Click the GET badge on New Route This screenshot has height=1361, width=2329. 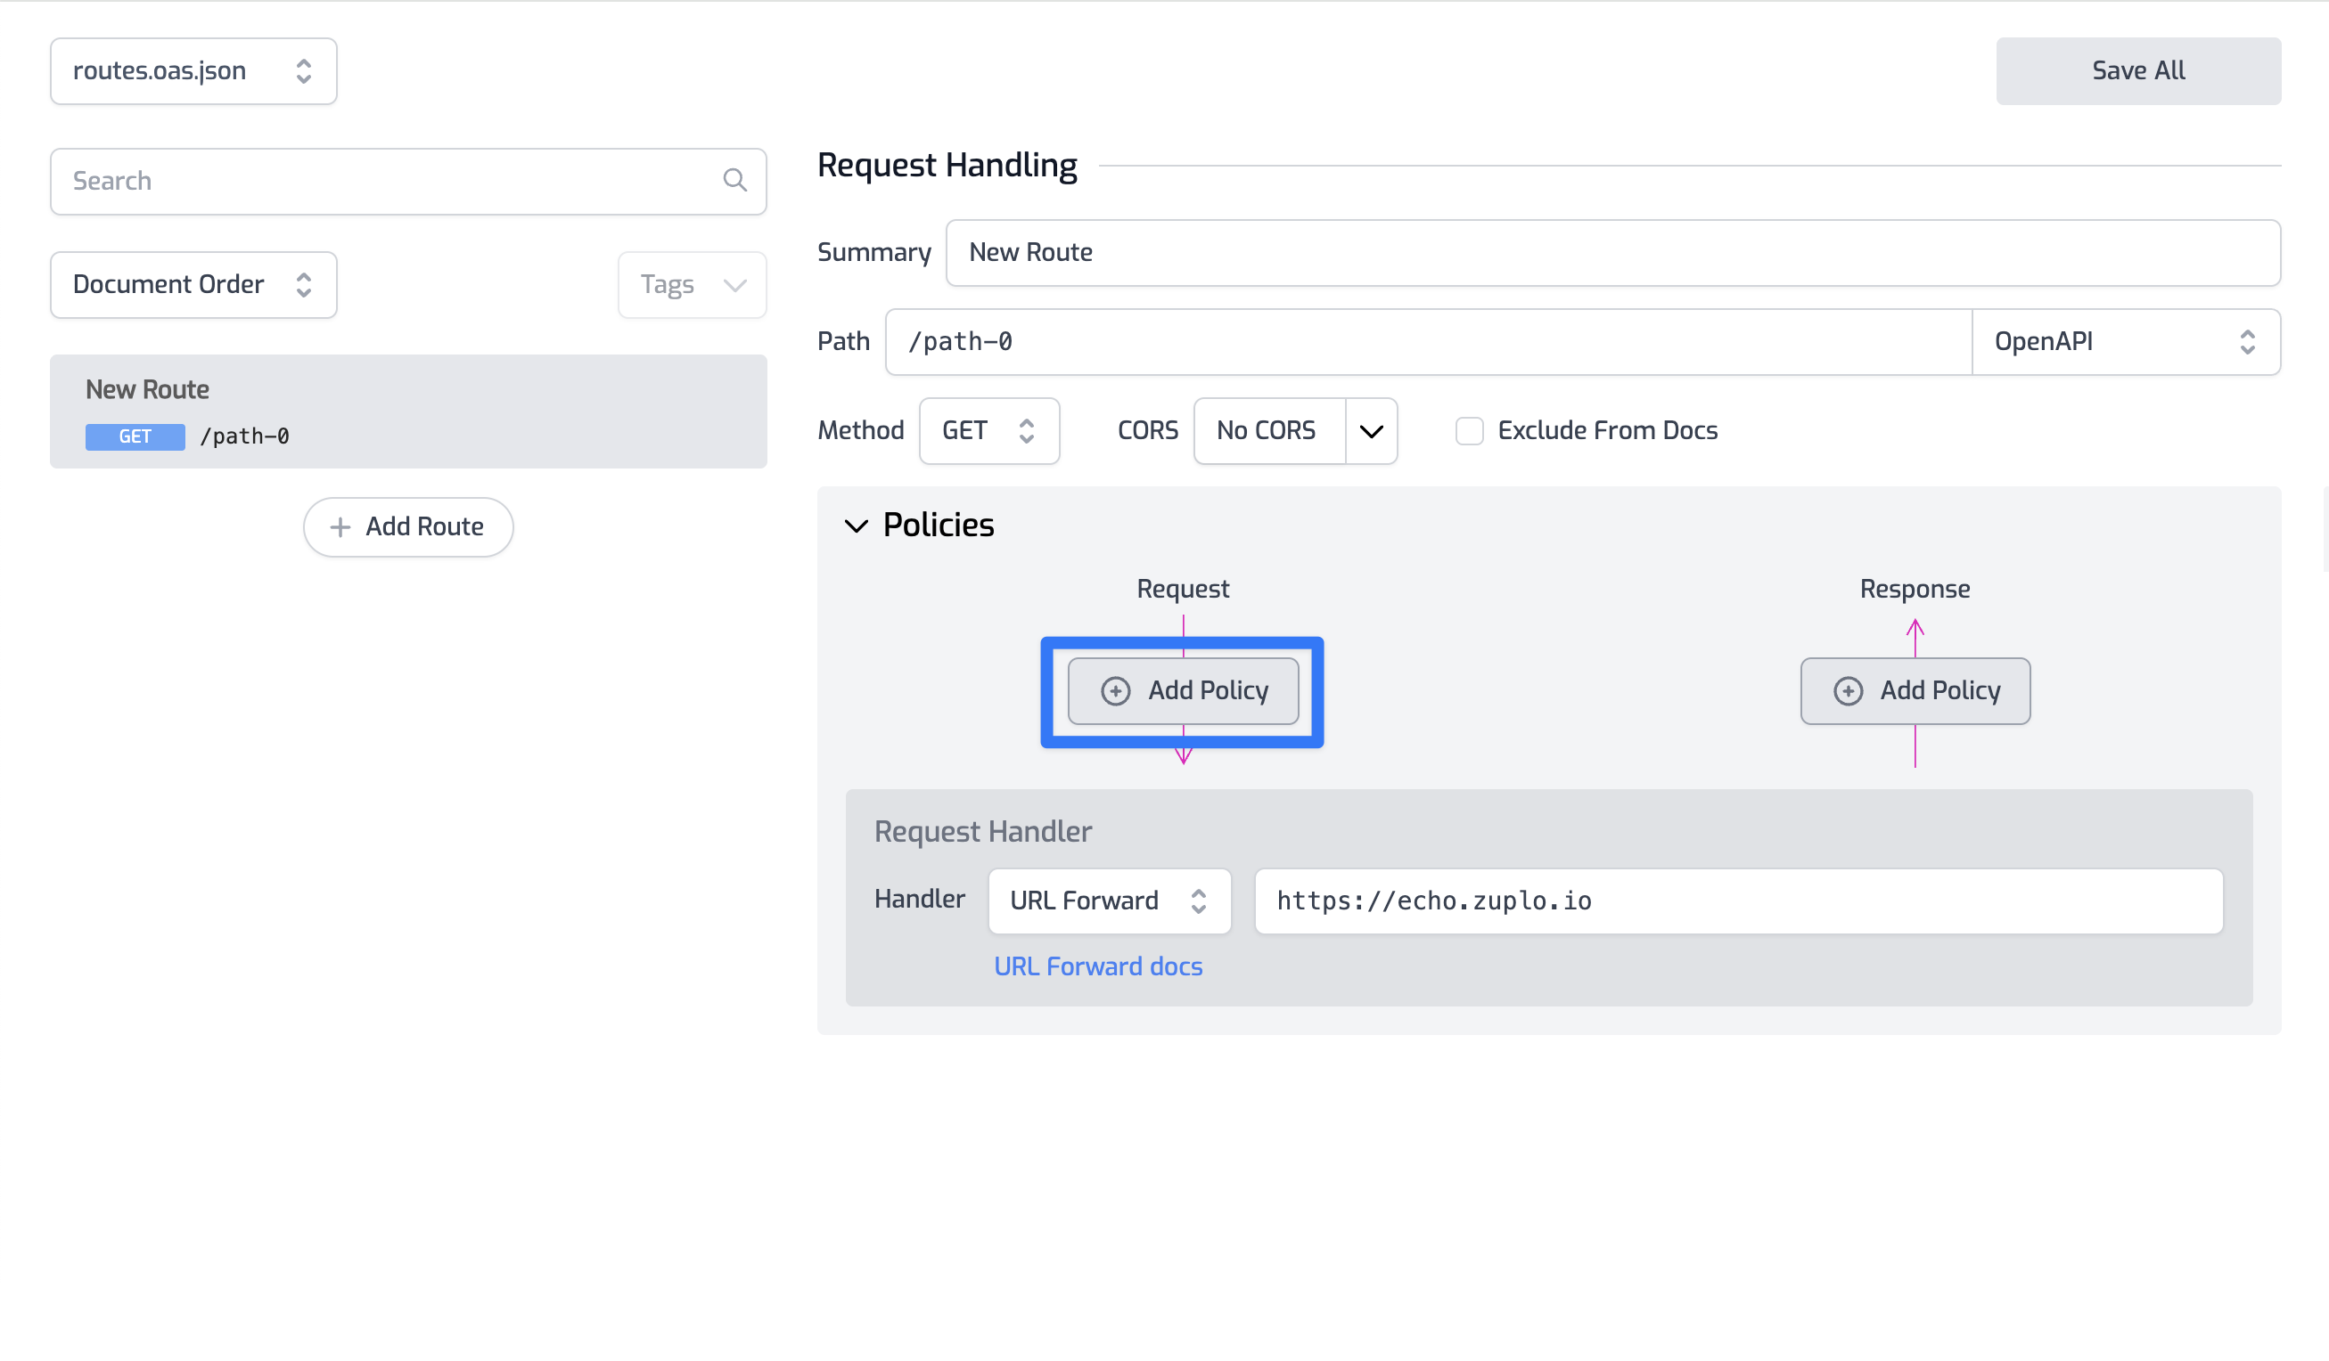(x=135, y=436)
